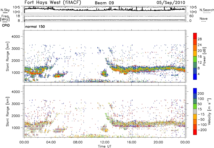Click the 'Freq. [MHz]' axis label
This screenshot has width=214, height=148.
pos(5,18)
